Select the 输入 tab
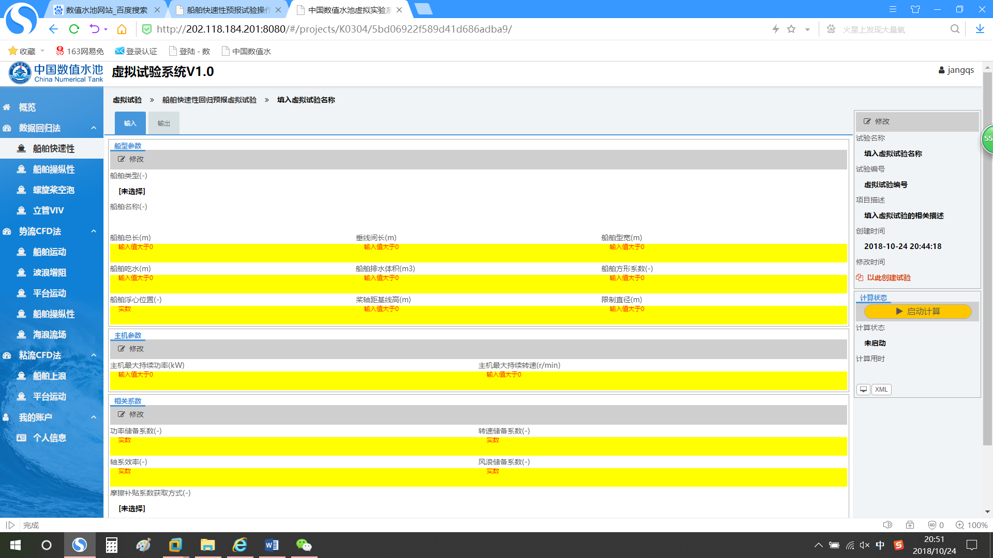 [130, 123]
